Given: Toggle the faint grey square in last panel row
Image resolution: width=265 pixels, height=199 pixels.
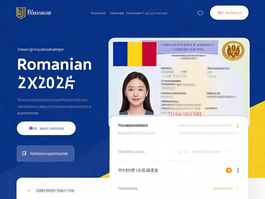Looking at the screenshot, I should 238,188.
